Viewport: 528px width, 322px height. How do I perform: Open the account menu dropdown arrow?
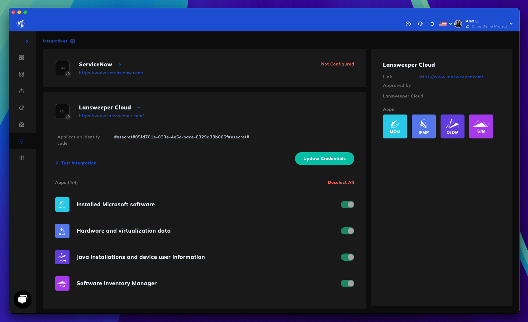pos(511,24)
